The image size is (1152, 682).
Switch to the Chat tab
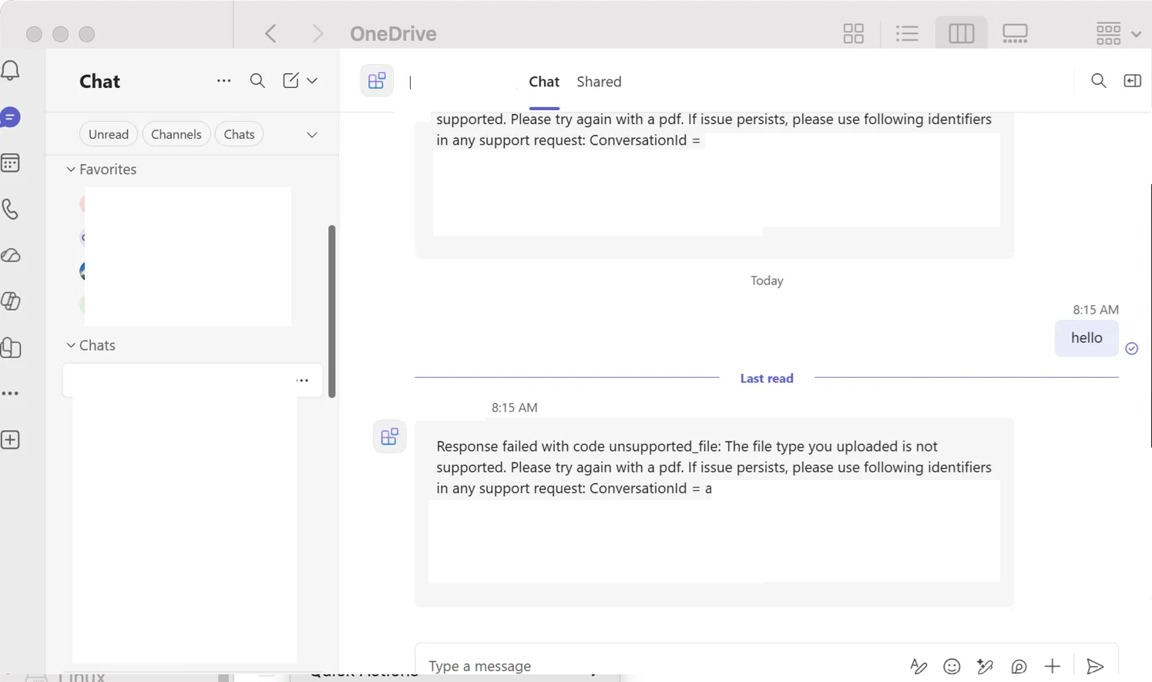pyautogui.click(x=544, y=82)
